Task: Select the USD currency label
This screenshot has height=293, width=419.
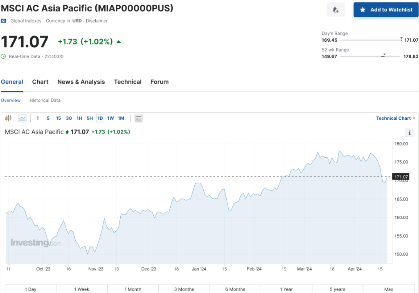Action: [x=77, y=21]
